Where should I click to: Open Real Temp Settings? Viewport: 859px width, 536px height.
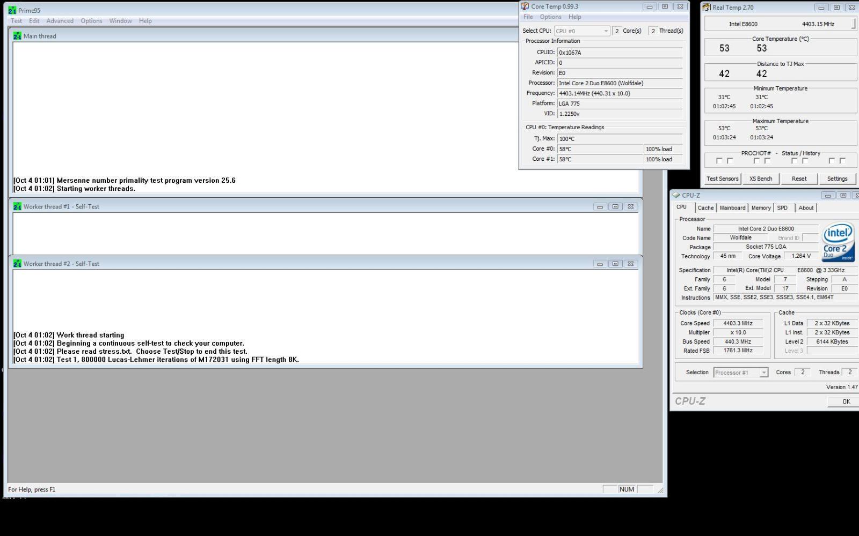[x=837, y=178]
